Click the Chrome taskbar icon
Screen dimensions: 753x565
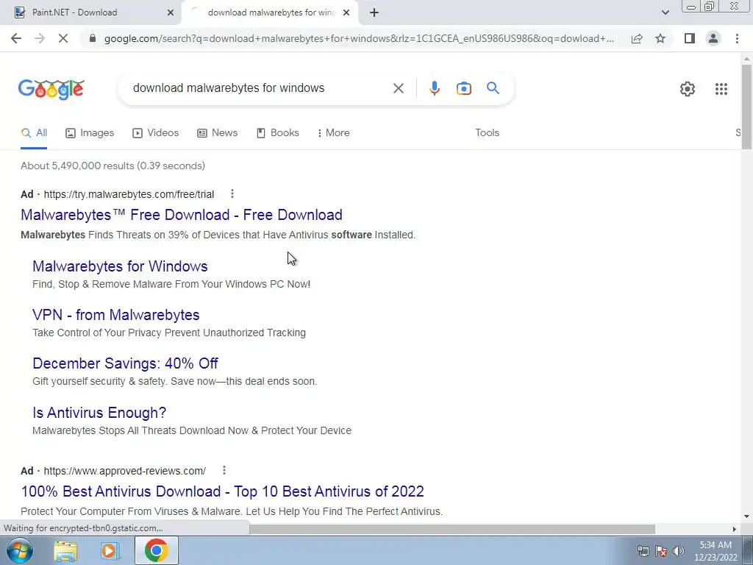[156, 550]
